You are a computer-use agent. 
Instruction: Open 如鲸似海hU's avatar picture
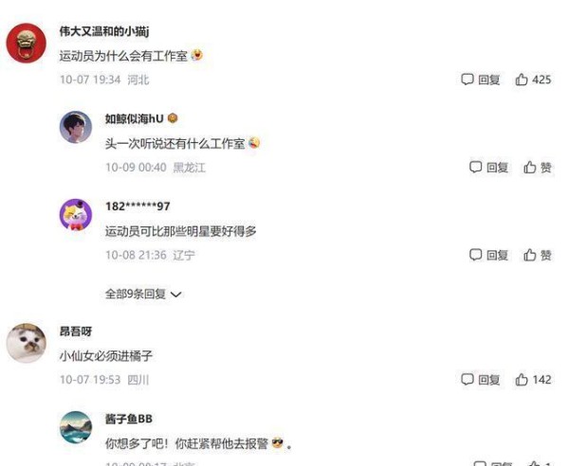[76, 127]
